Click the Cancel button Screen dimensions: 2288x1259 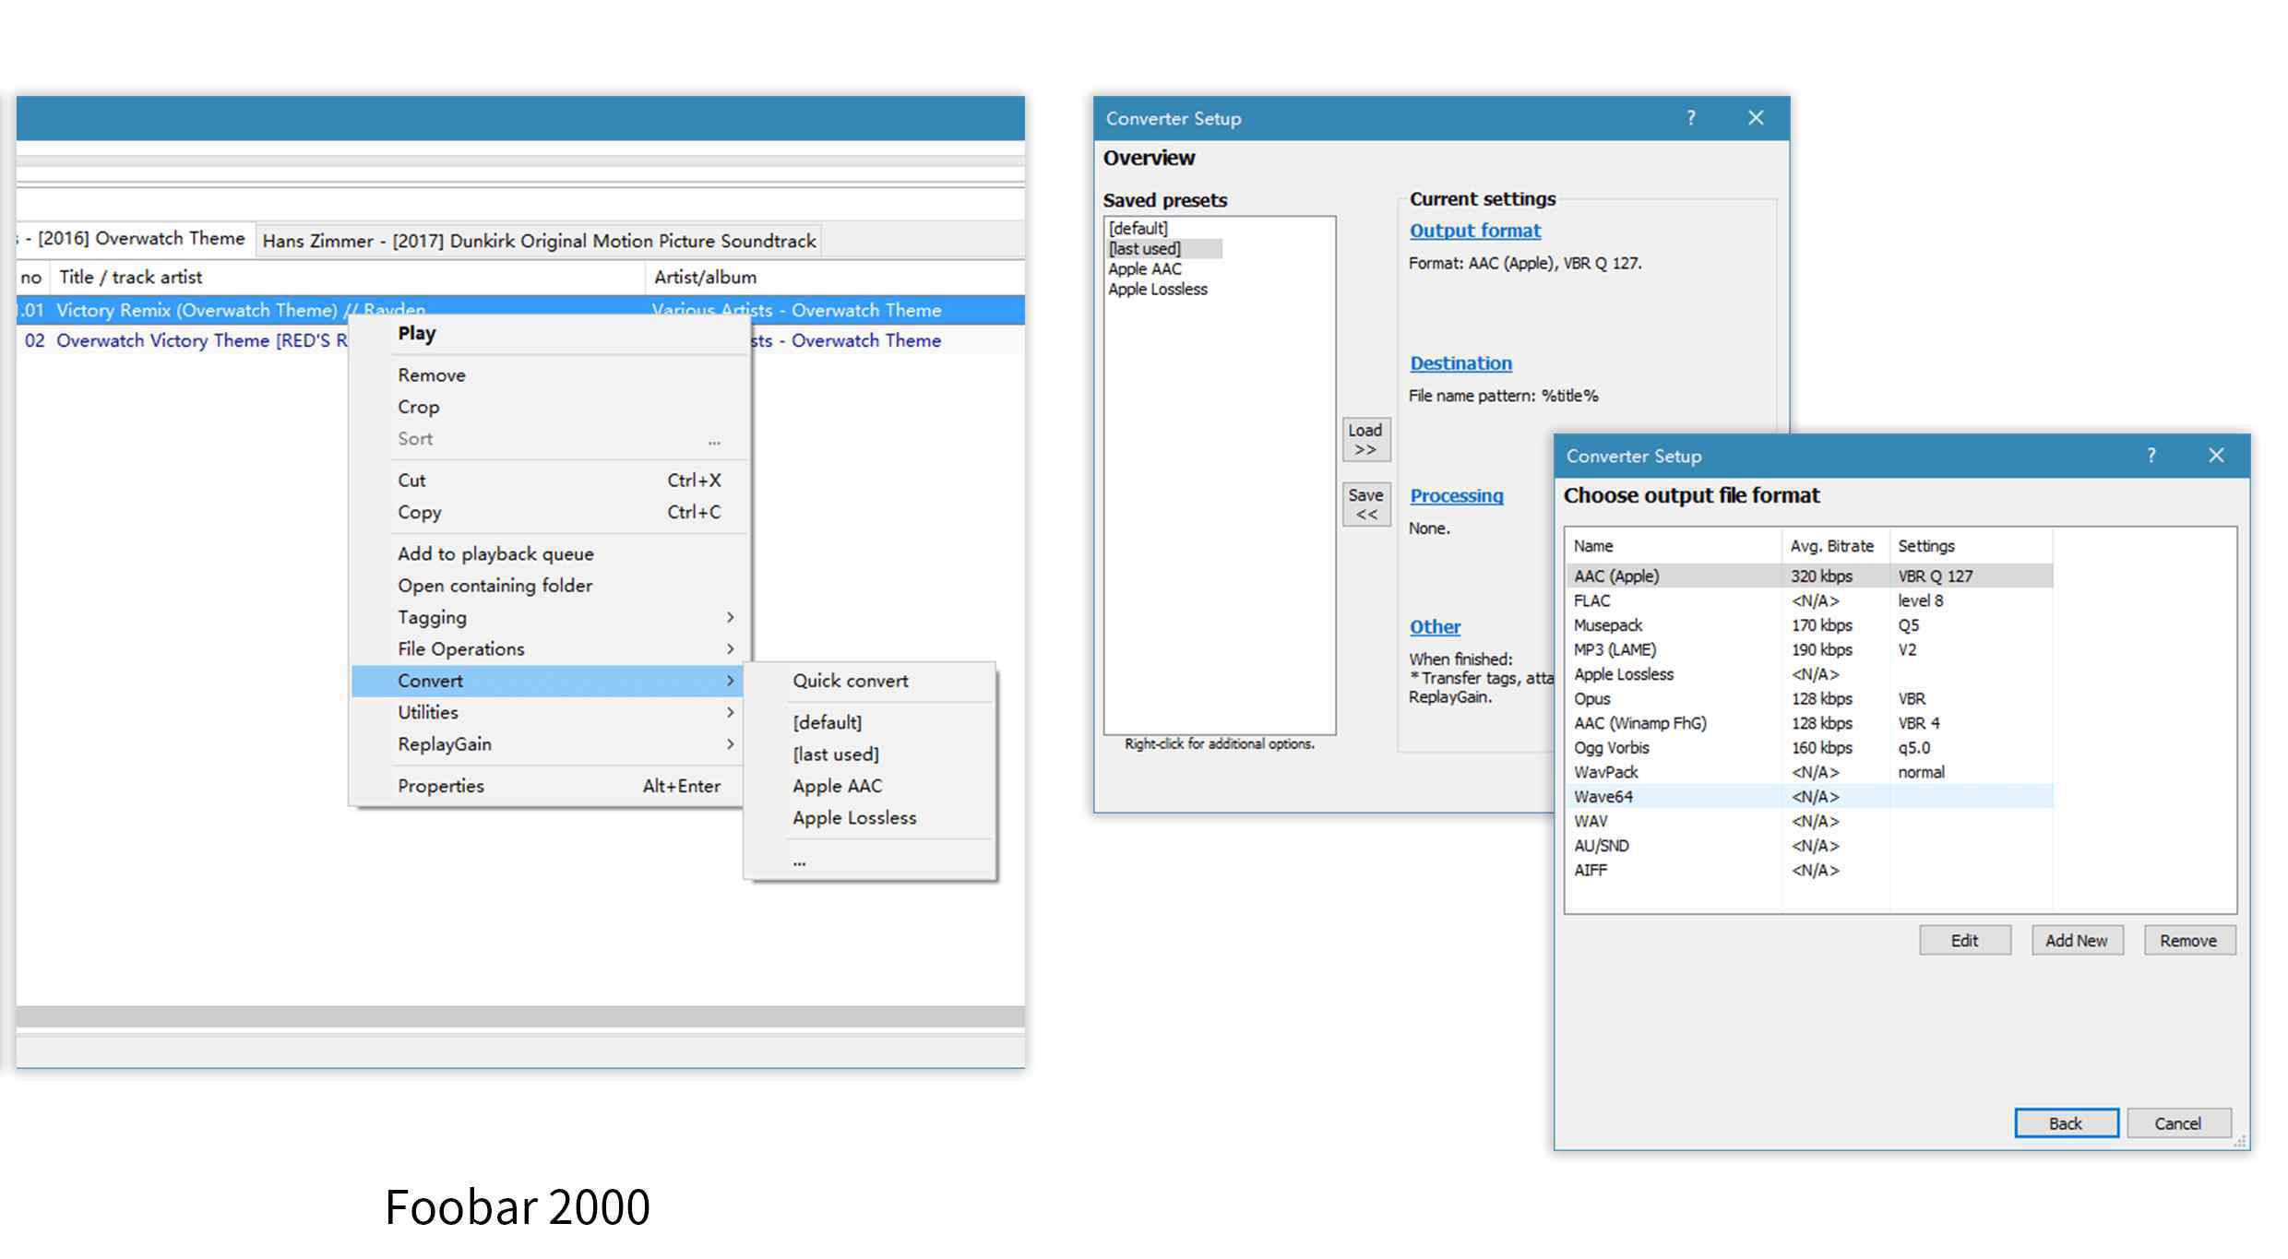tap(2178, 1123)
